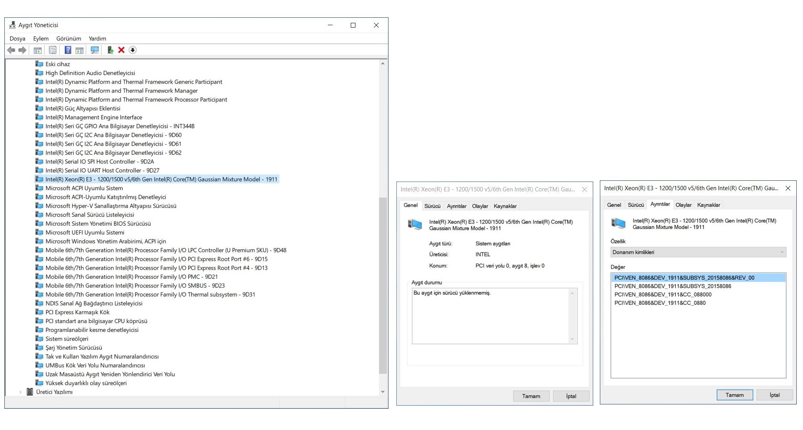Click the Forward arrow toolbar icon
Image resolution: width=803 pixels, height=430 pixels.
(x=22, y=50)
